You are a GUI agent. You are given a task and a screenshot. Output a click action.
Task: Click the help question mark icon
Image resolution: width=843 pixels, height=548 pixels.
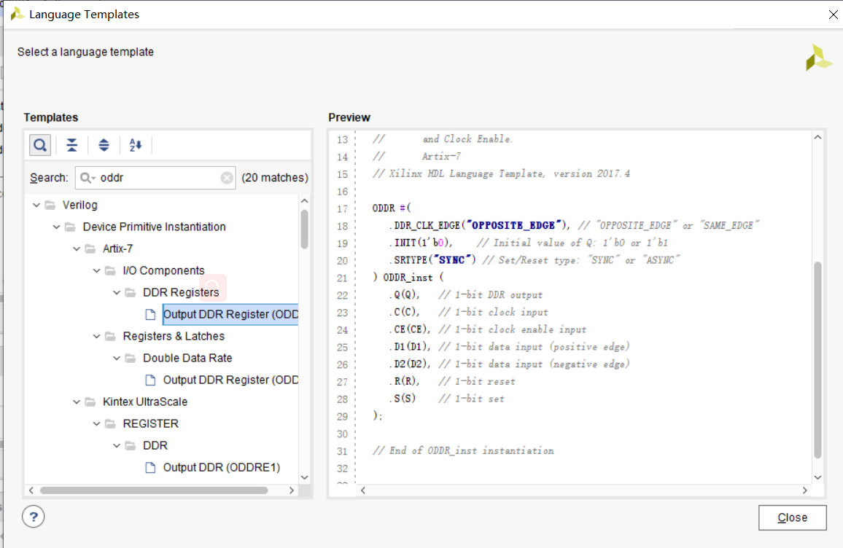(x=34, y=517)
